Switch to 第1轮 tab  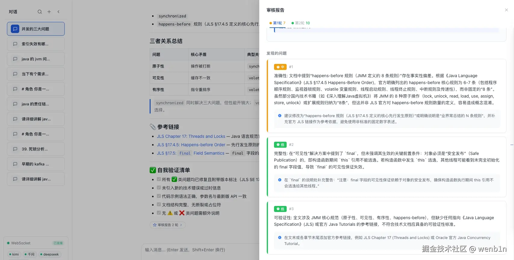point(277,23)
